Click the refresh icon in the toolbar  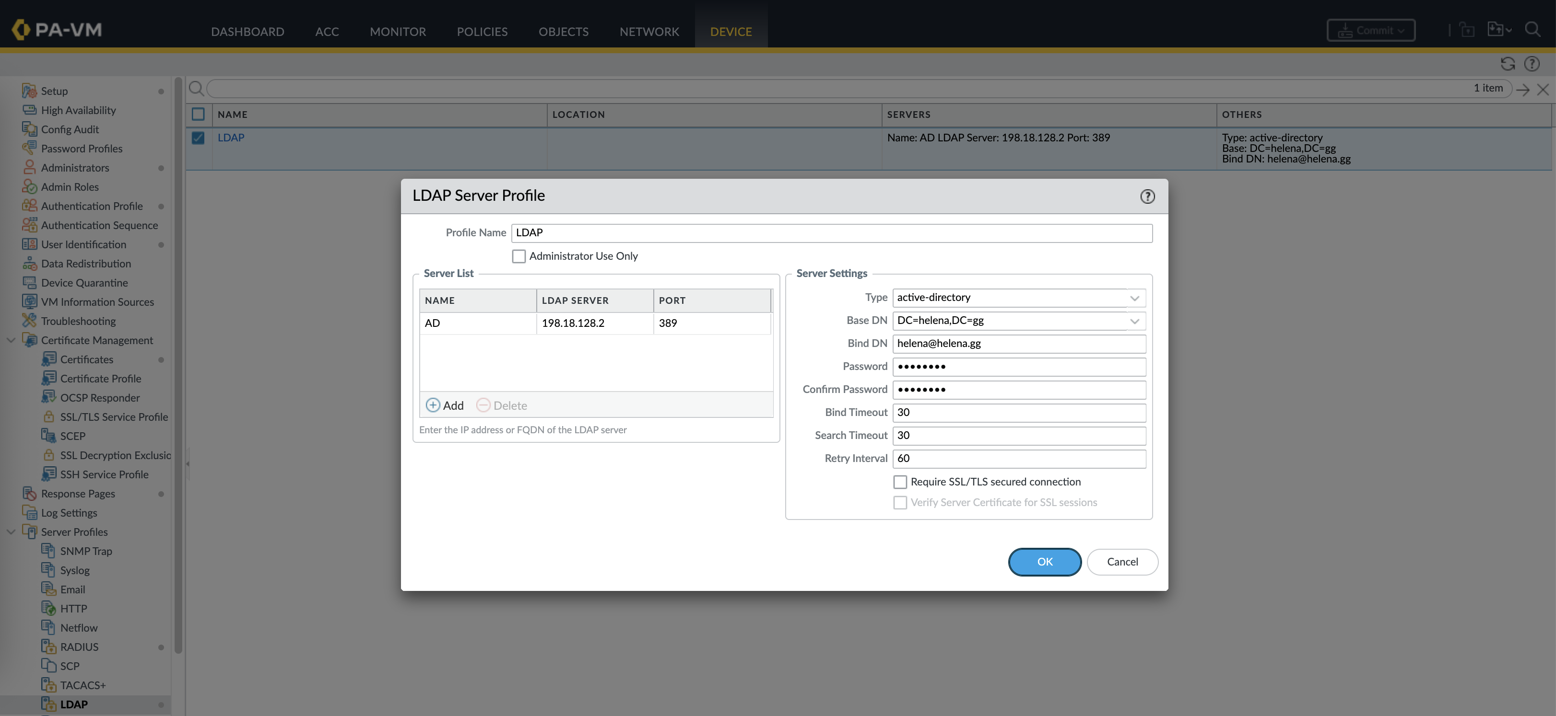pyautogui.click(x=1507, y=64)
